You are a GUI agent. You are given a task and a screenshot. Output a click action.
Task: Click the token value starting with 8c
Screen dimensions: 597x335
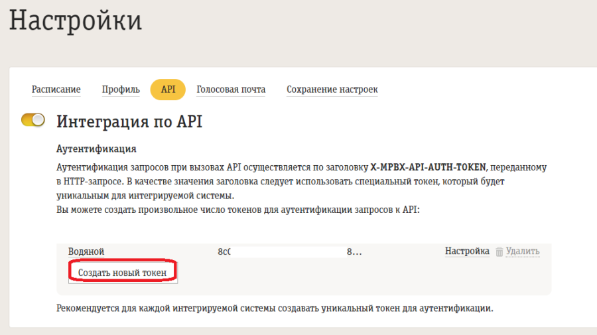tap(224, 252)
